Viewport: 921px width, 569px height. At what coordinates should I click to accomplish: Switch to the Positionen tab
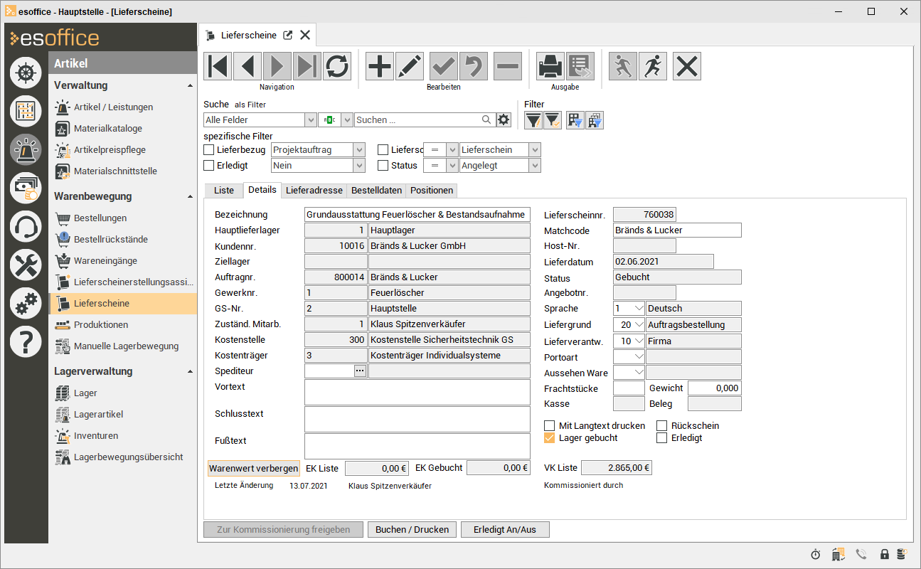tap(432, 191)
